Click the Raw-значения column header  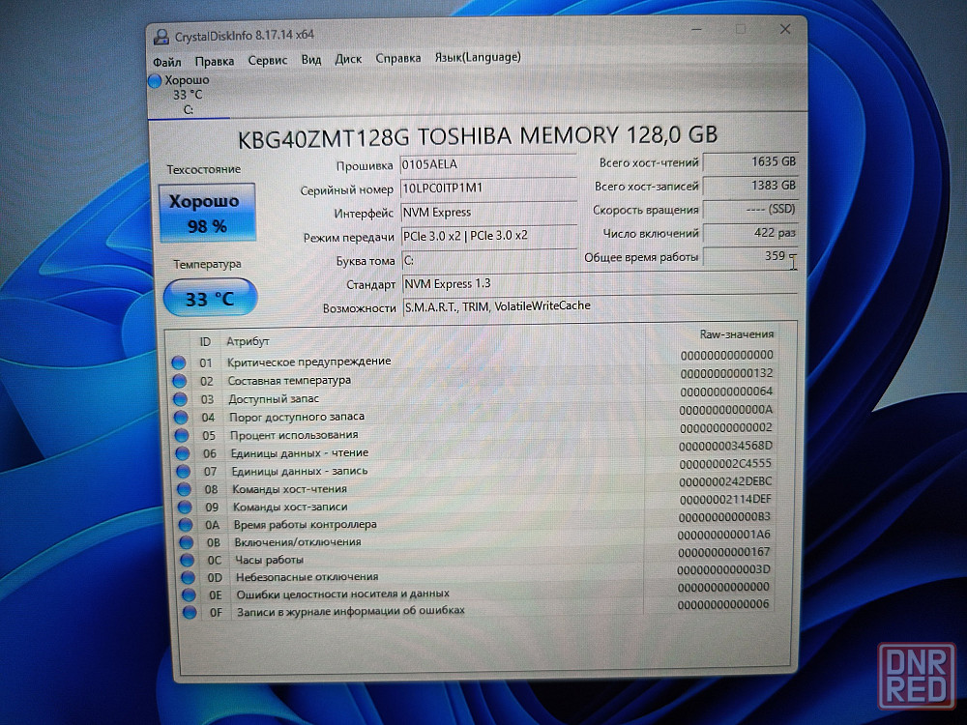coord(736,334)
